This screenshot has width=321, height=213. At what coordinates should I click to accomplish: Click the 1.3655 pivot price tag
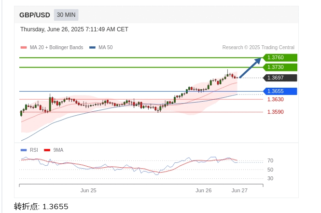(280, 91)
